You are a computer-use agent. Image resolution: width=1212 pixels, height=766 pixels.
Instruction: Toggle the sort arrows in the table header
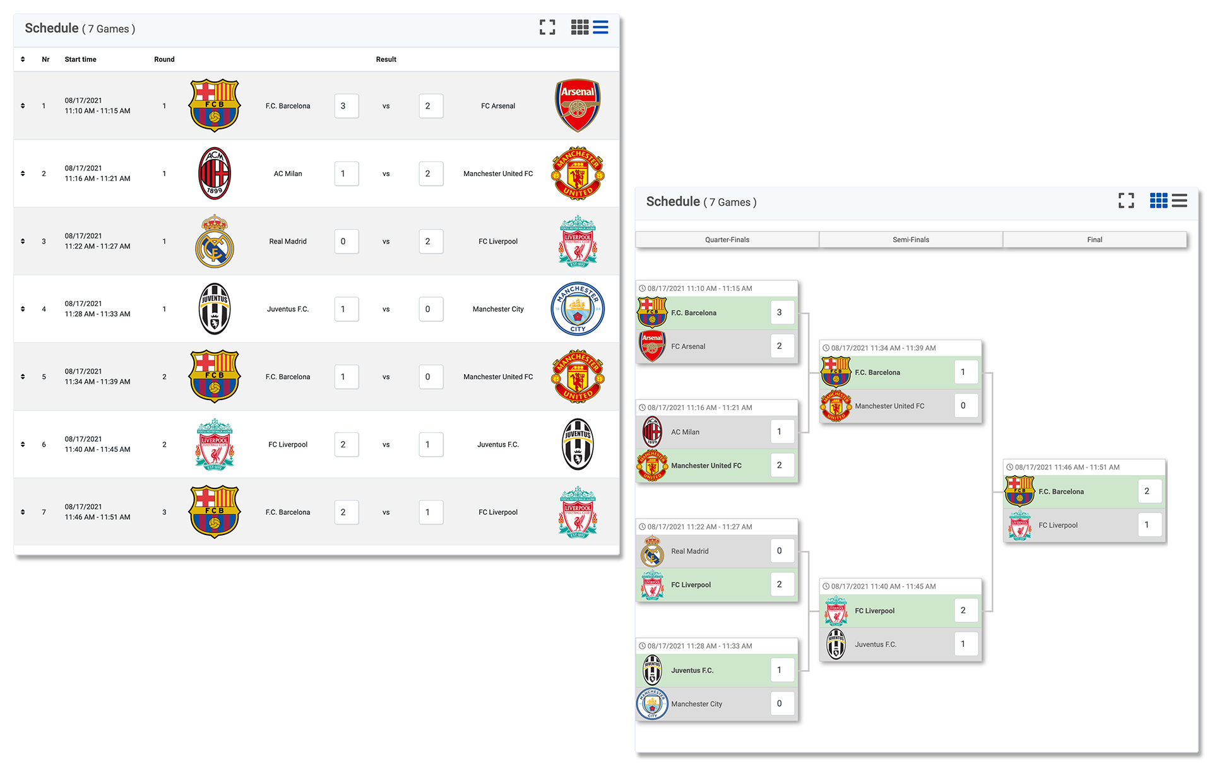tap(23, 59)
